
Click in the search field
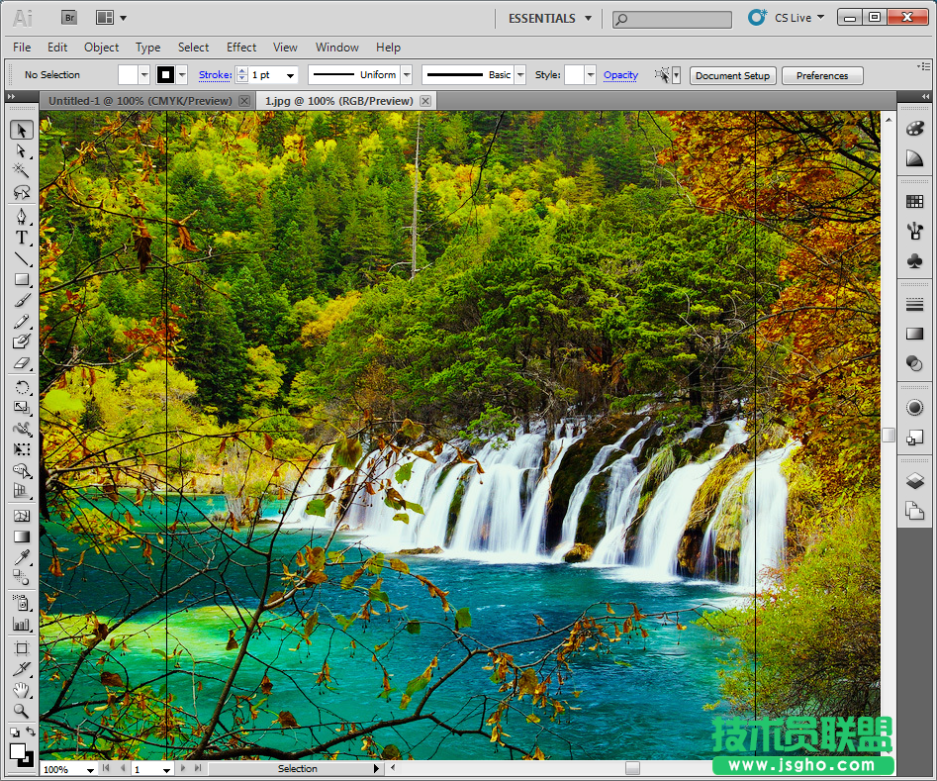[672, 19]
